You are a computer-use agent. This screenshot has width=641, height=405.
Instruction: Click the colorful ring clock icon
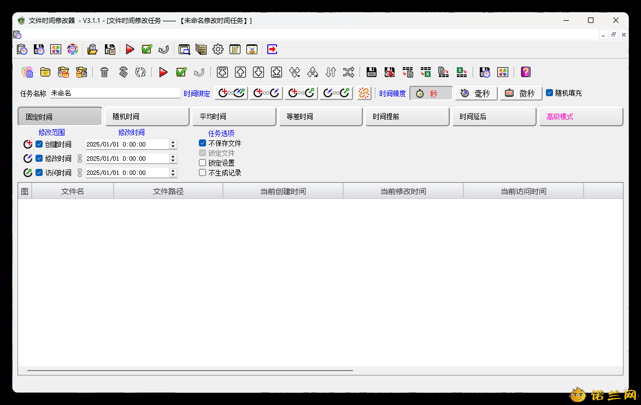coord(72,49)
